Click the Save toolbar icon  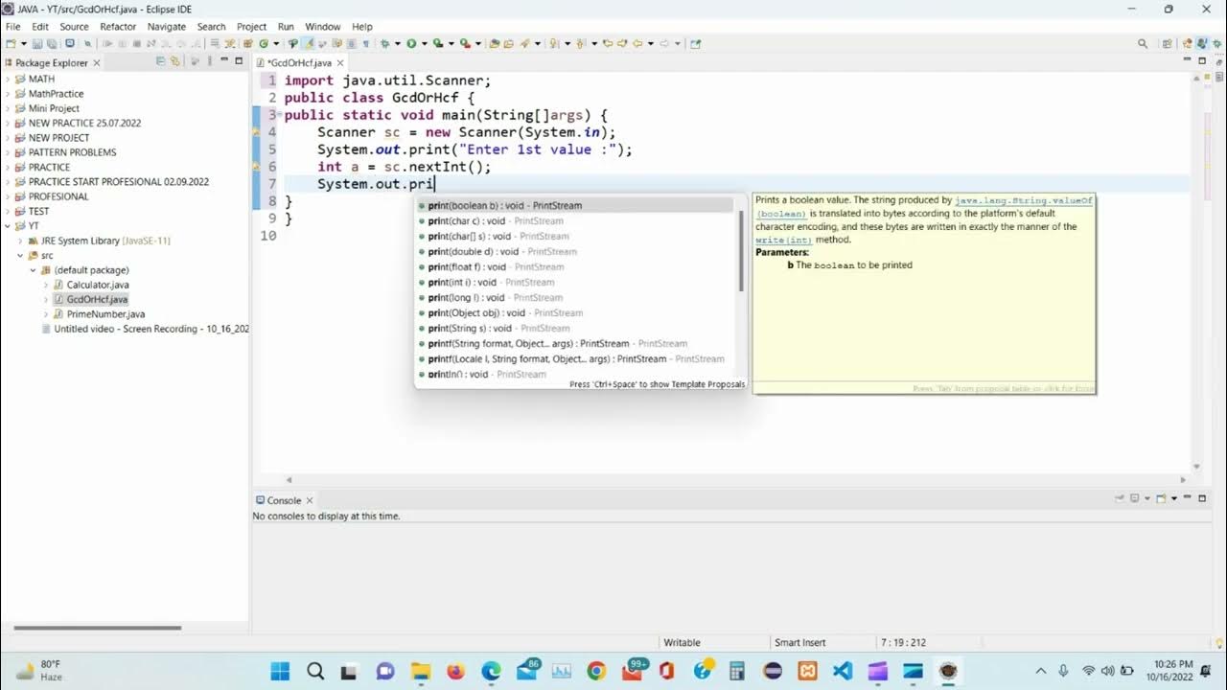pos(36,43)
